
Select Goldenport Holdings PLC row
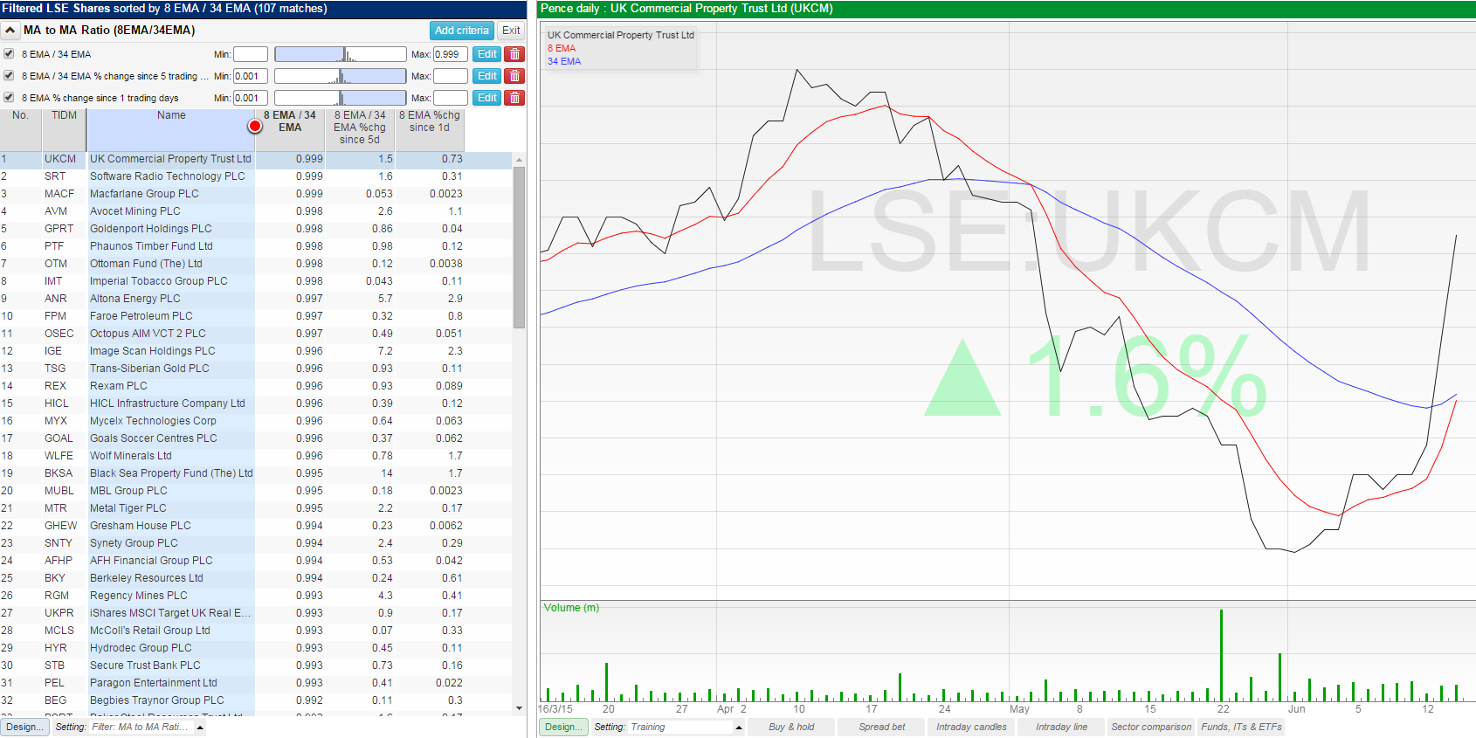click(256, 229)
